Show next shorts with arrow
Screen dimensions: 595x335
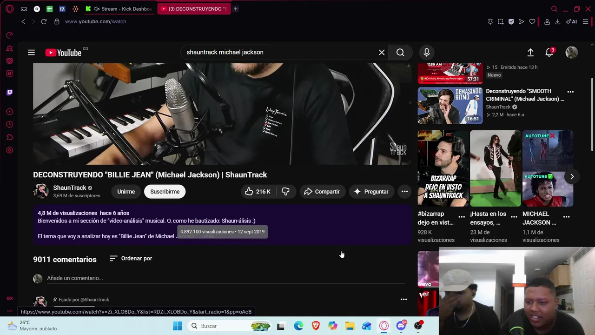[572, 177]
